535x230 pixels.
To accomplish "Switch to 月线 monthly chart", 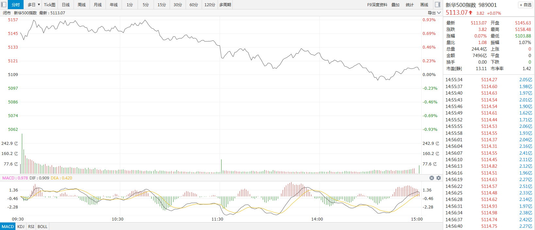I will point(98,5).
